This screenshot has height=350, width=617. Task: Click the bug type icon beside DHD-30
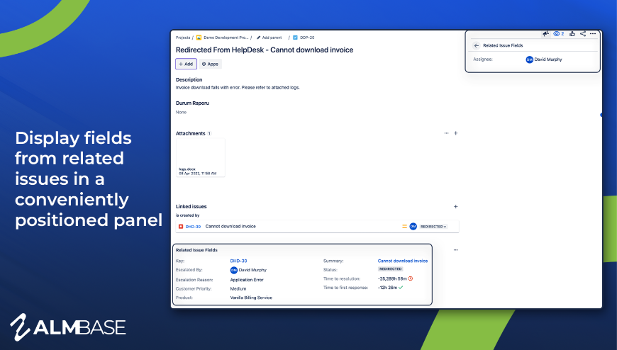[181, 227]
